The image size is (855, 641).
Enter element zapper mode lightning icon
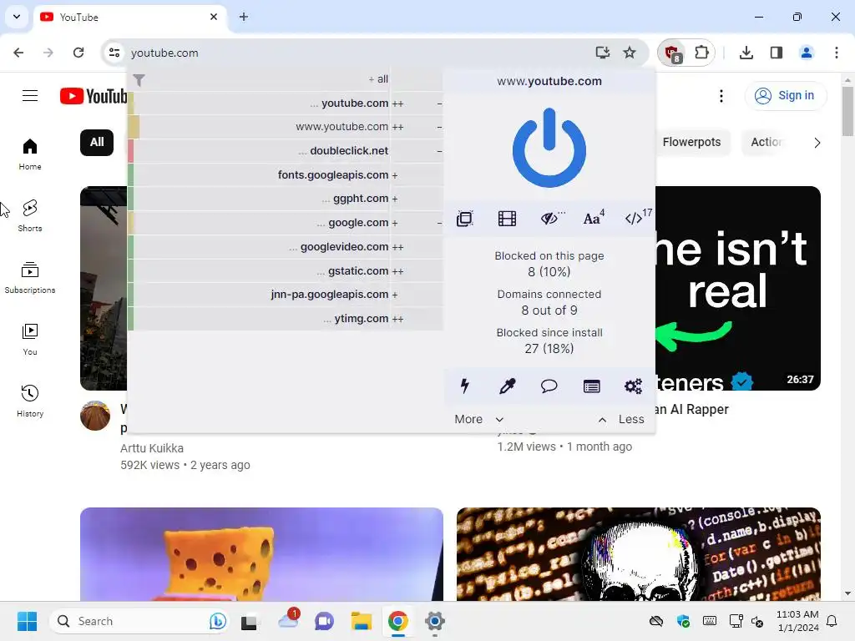(x=464, y=386)
